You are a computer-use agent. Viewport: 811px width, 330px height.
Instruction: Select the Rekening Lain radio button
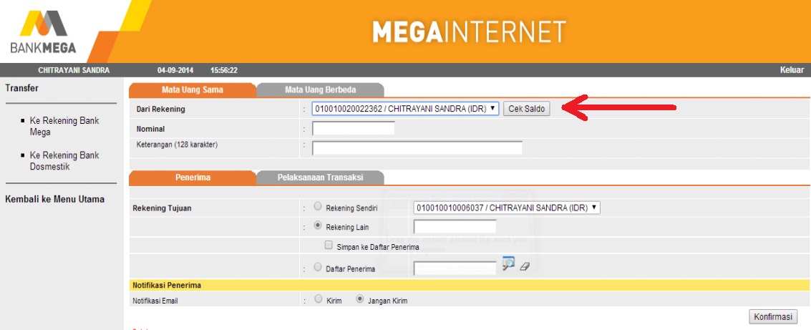(x=318, y=226)
